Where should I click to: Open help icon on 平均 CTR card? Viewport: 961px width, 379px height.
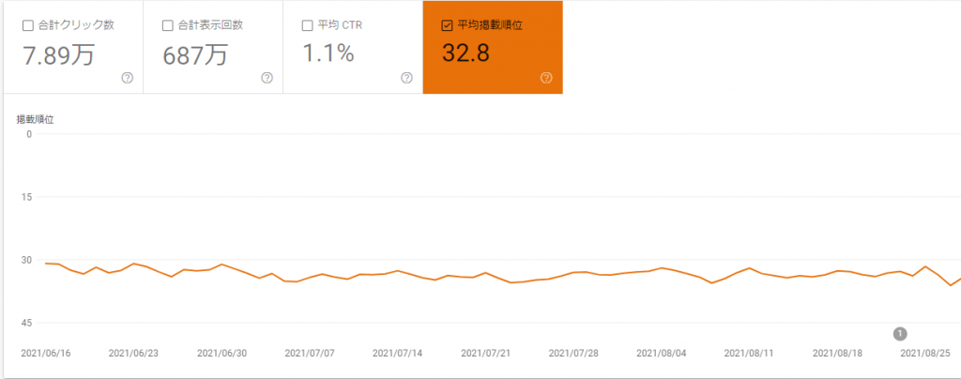point(407,78)
